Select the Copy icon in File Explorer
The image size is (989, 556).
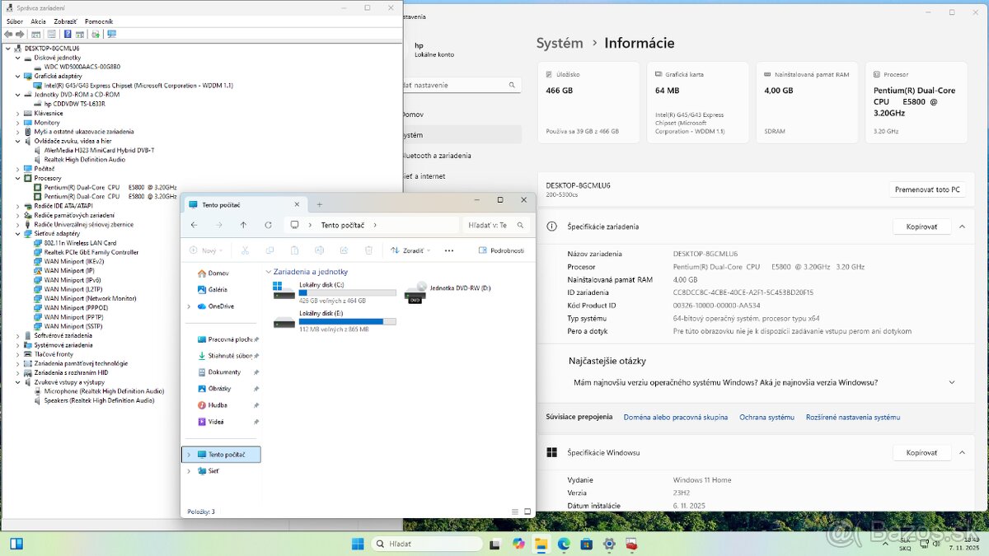[x=270, y=250]
